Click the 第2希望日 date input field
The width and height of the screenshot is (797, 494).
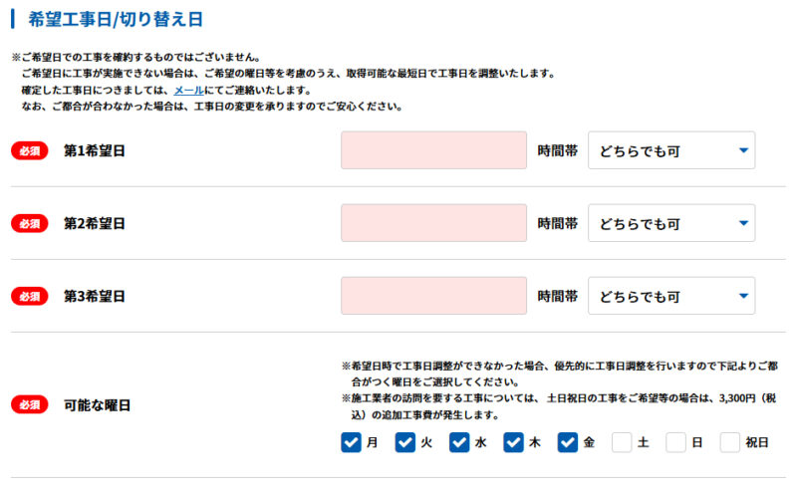point(433,223)
